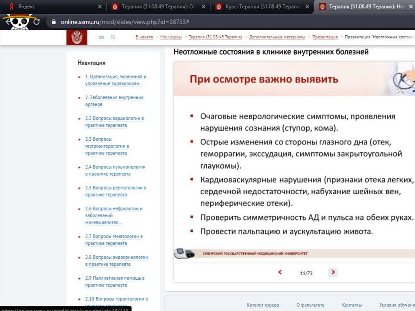Expand arrow beside '2.4 Вопросы пульмонологии'
Screen dimensions: 415x311
pos(79,167)
